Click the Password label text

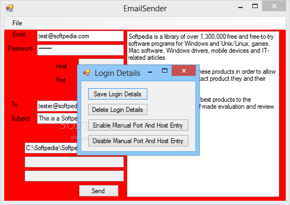point(20,48)
